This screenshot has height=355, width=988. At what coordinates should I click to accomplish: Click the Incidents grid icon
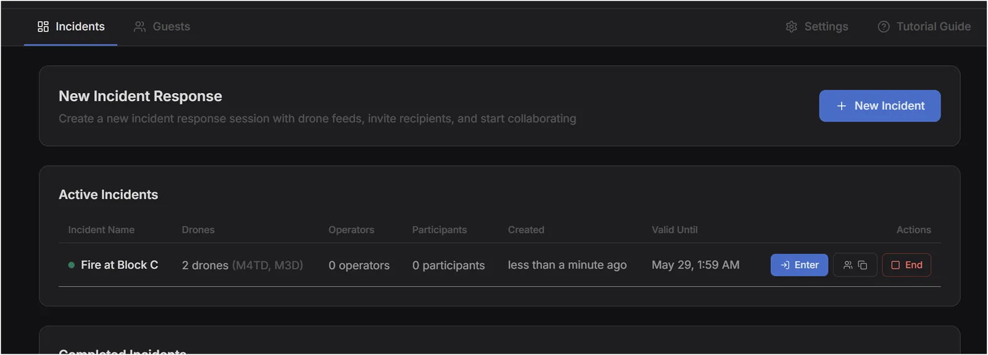[x=43, y=27]
